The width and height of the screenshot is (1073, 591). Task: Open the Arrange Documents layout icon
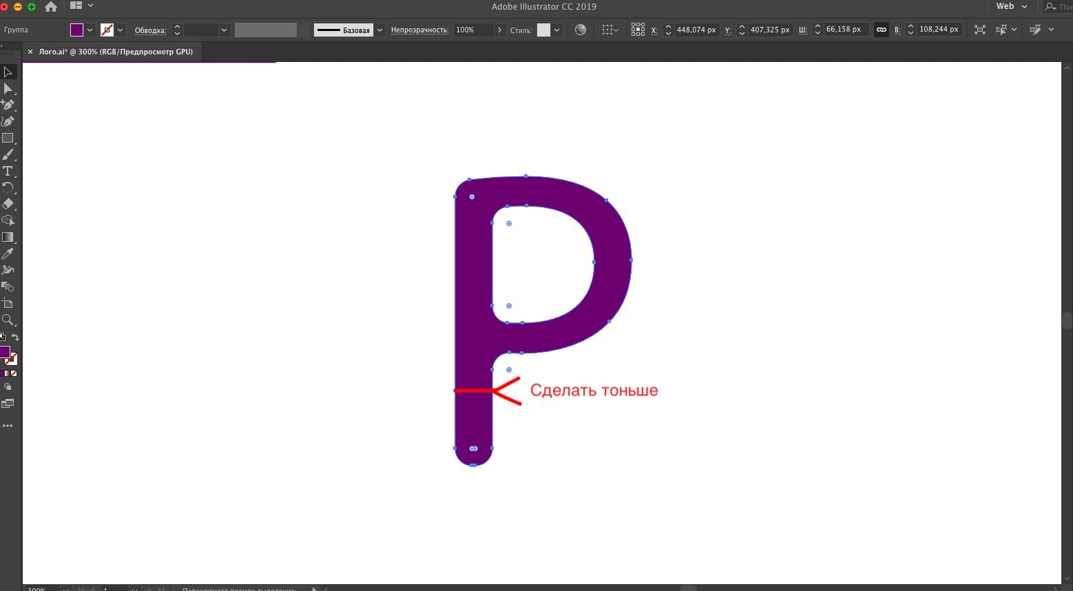click(x=76, y=6)
